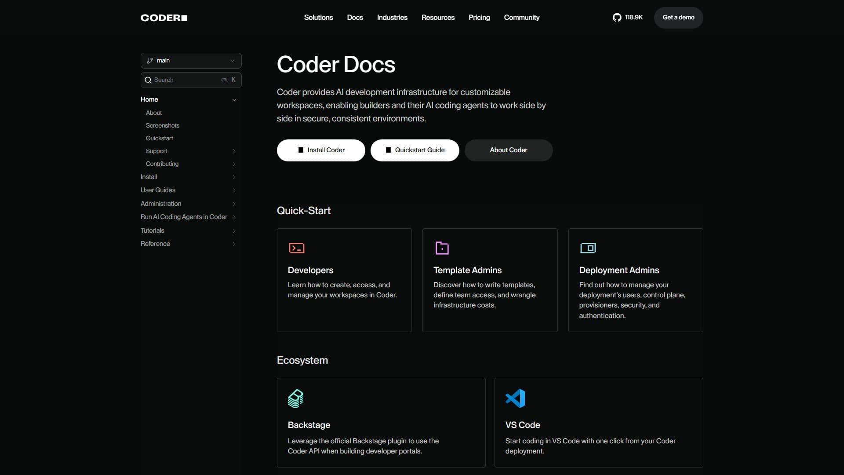
Task: Expand the Contributing submenu chevron
Action: click(x=234, y=164)
